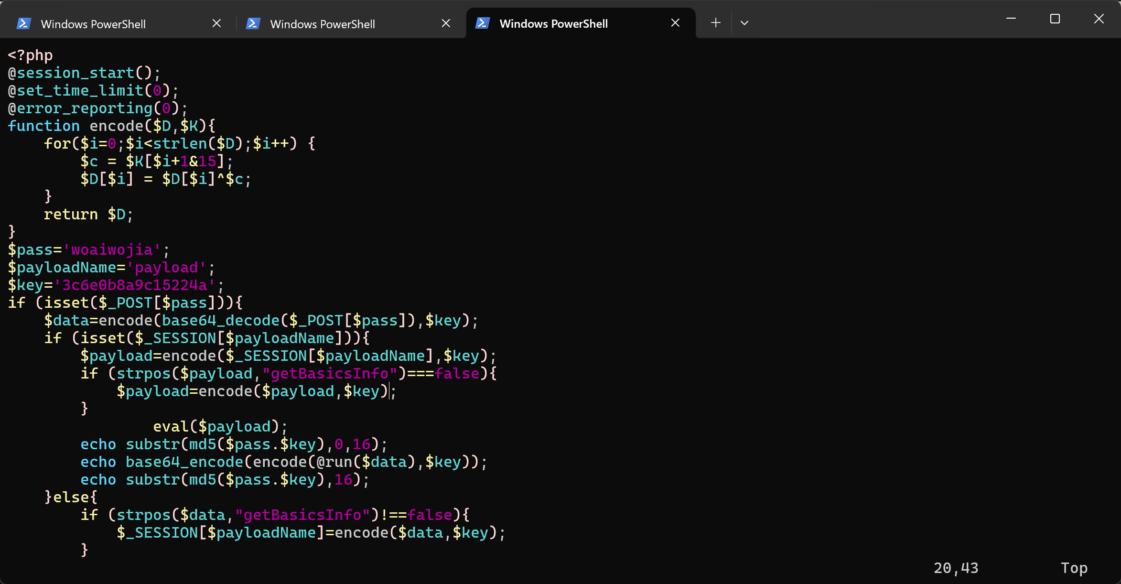Select the third Windows PowerShell tab
This screenshot has height=584, width=1121.
[x=553, y=23]
